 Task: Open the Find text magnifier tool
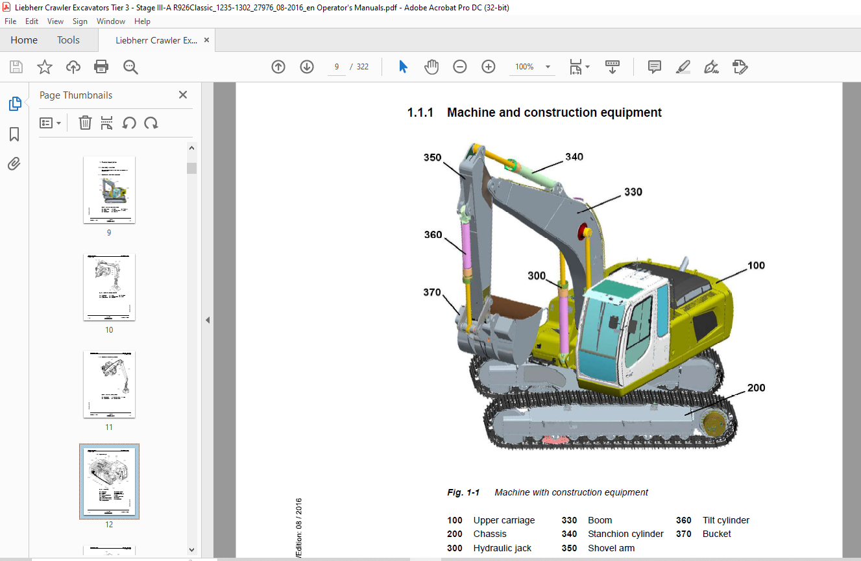130,67
